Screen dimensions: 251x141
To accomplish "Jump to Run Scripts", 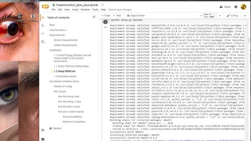I will [60, 91].
